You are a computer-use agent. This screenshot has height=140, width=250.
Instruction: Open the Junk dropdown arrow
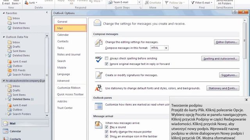click(x=36, y=3)
